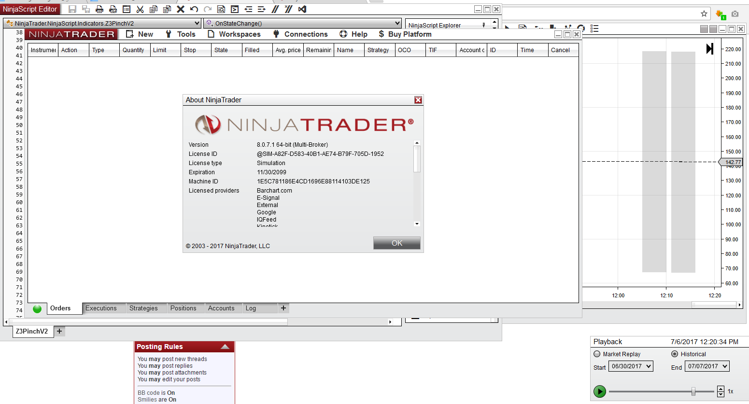749x404 pixels.
Task: Click the green Play button in Playback
Action: click(x=600, y=391)
